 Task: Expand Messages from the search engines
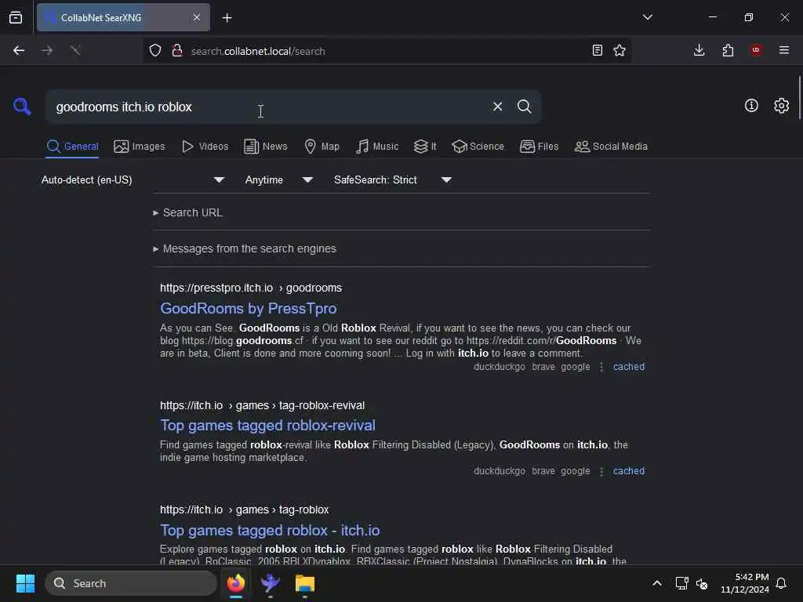[x=245, y=248]
